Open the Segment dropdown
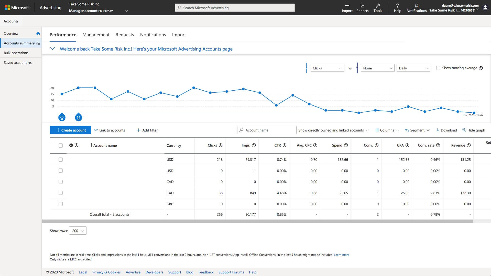This screenshot has height=276, width=491. (417, 130)
